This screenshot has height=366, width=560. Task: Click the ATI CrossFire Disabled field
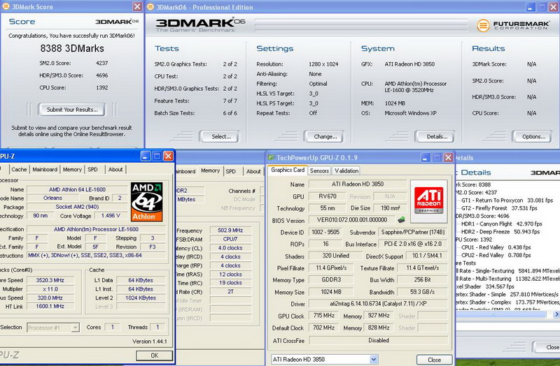click(378, 340)
